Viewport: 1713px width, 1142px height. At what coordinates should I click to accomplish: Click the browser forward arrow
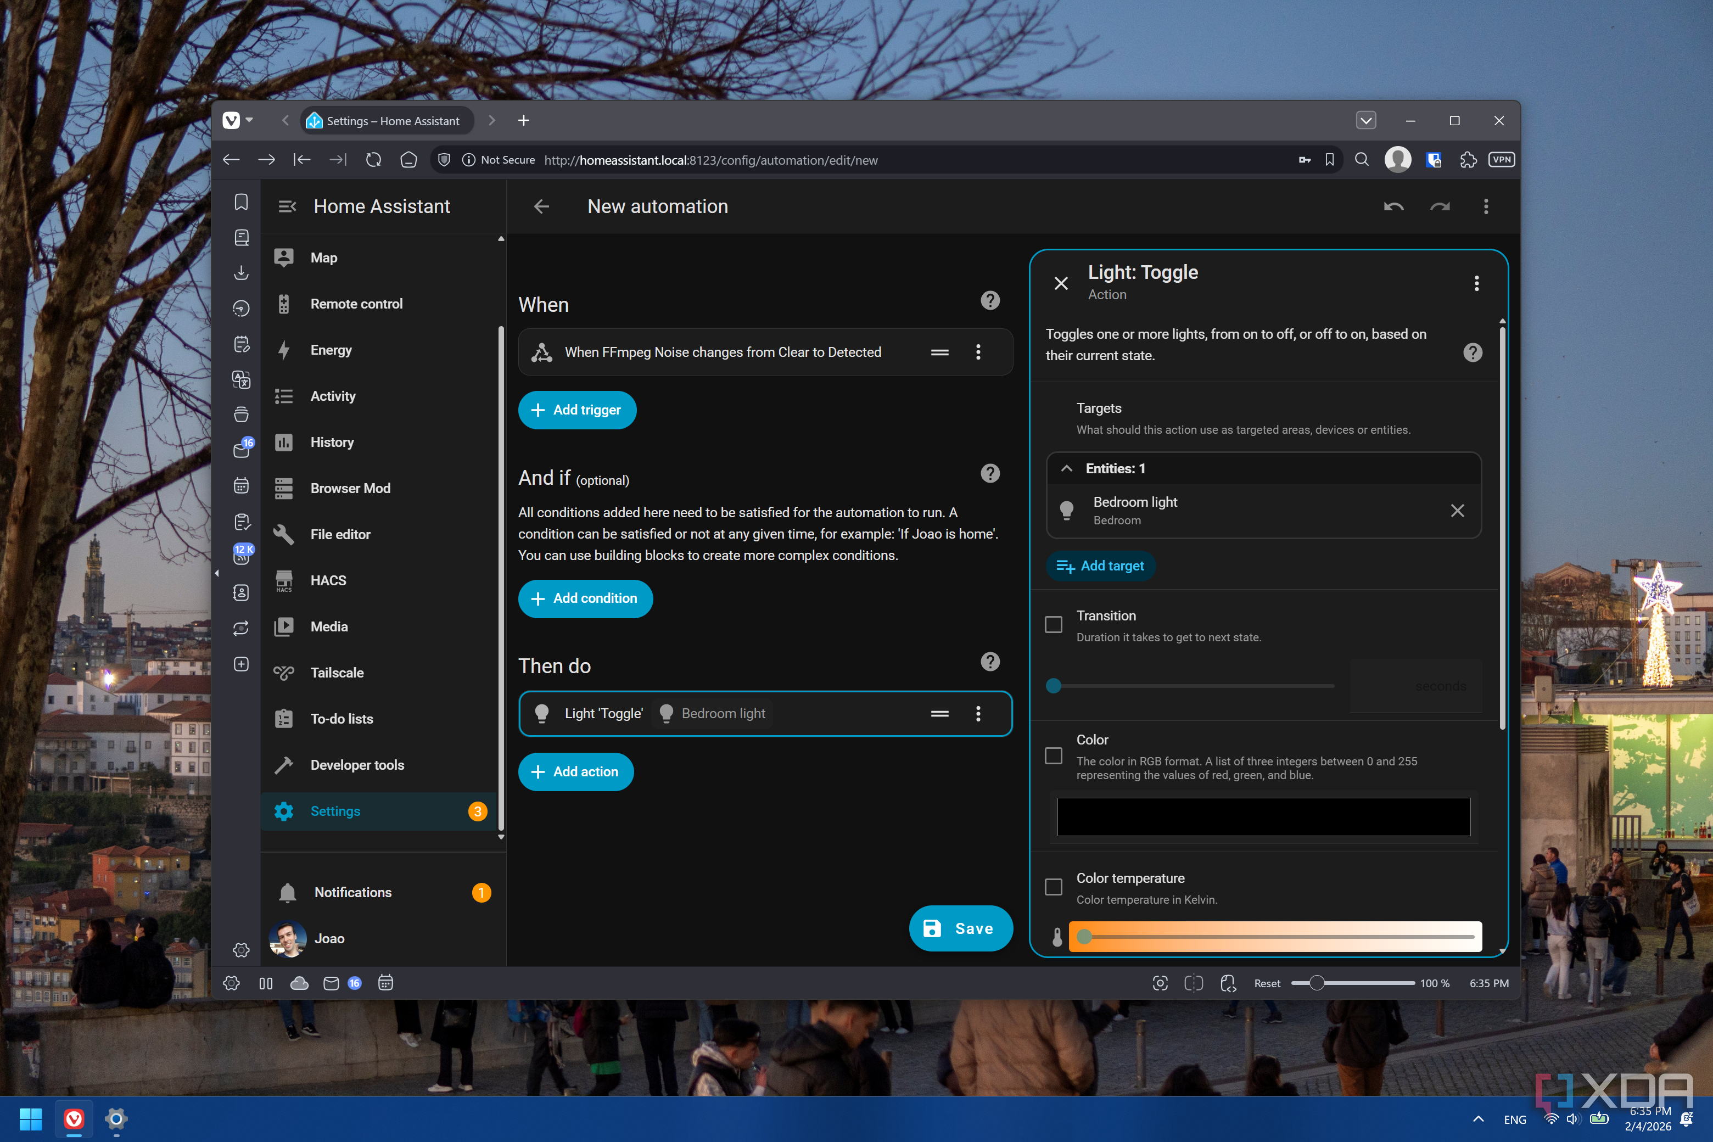267,160
